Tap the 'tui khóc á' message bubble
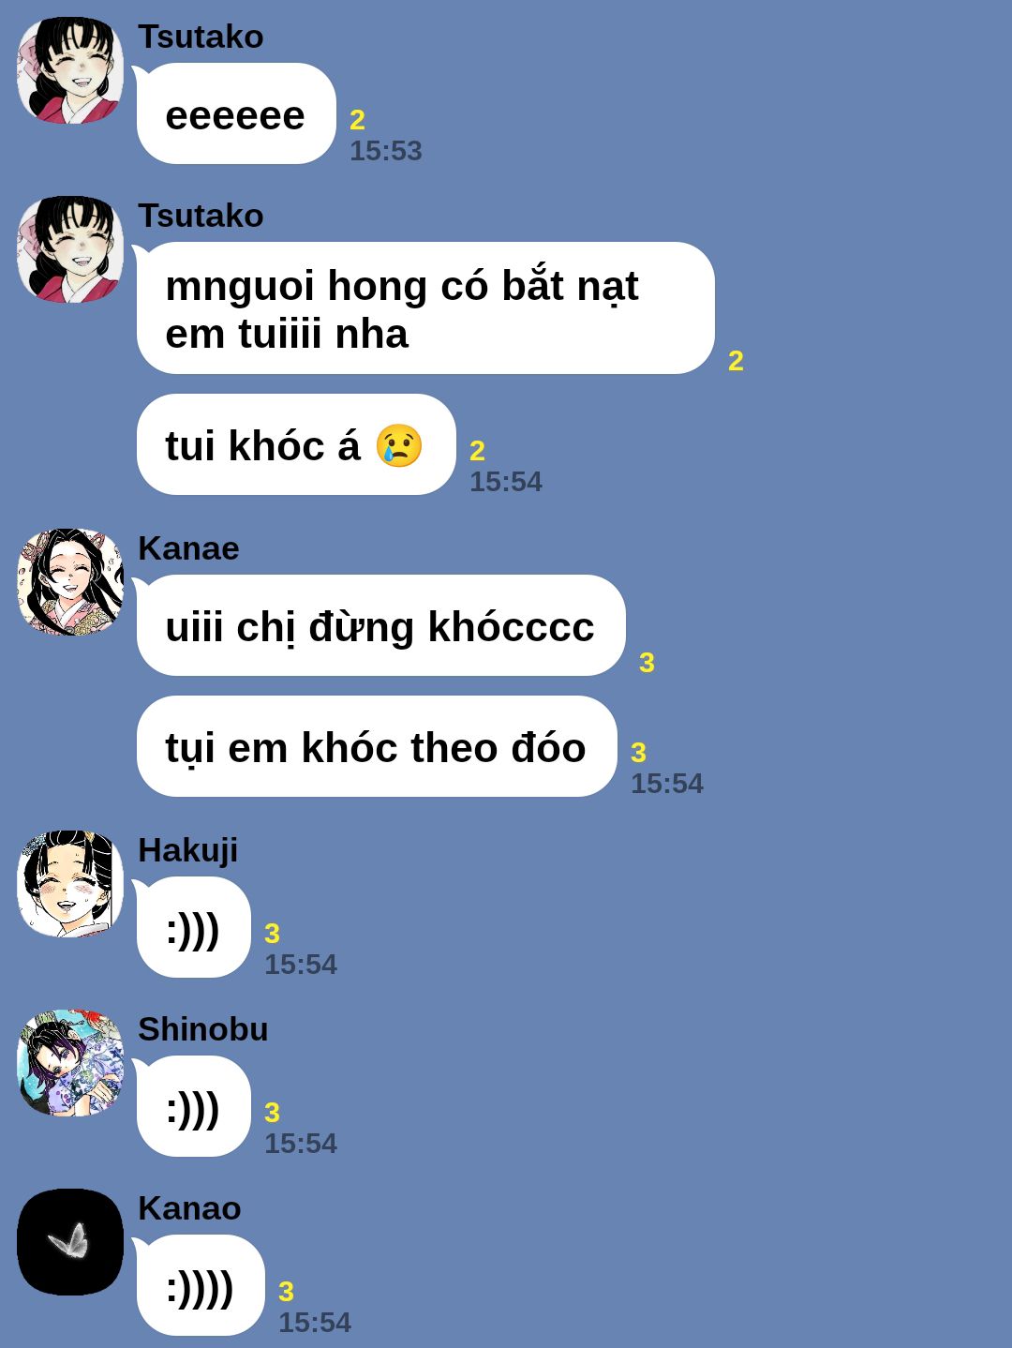The image size is (1012, 1348). pos(296,444)
